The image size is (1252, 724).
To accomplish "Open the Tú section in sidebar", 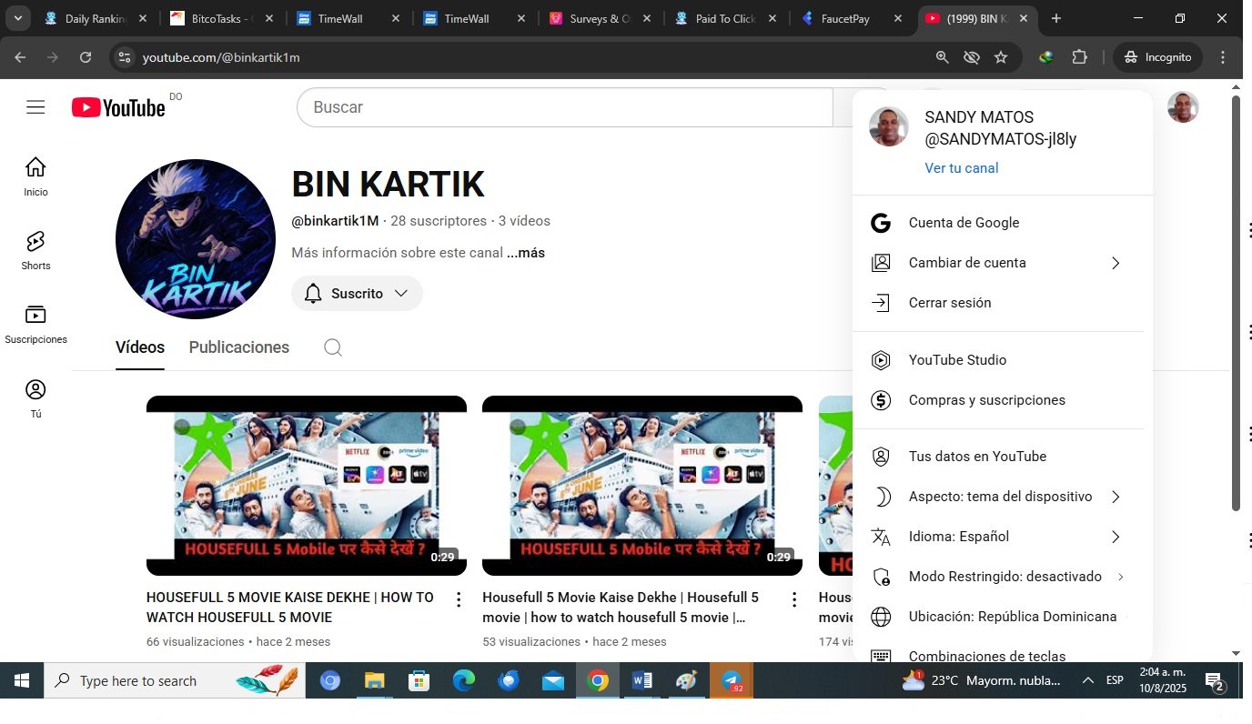I will pyautogui.click(x=35, y=398).
